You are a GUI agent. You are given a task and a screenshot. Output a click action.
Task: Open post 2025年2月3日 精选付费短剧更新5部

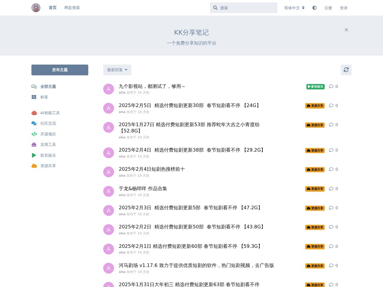tap(190, 208)
